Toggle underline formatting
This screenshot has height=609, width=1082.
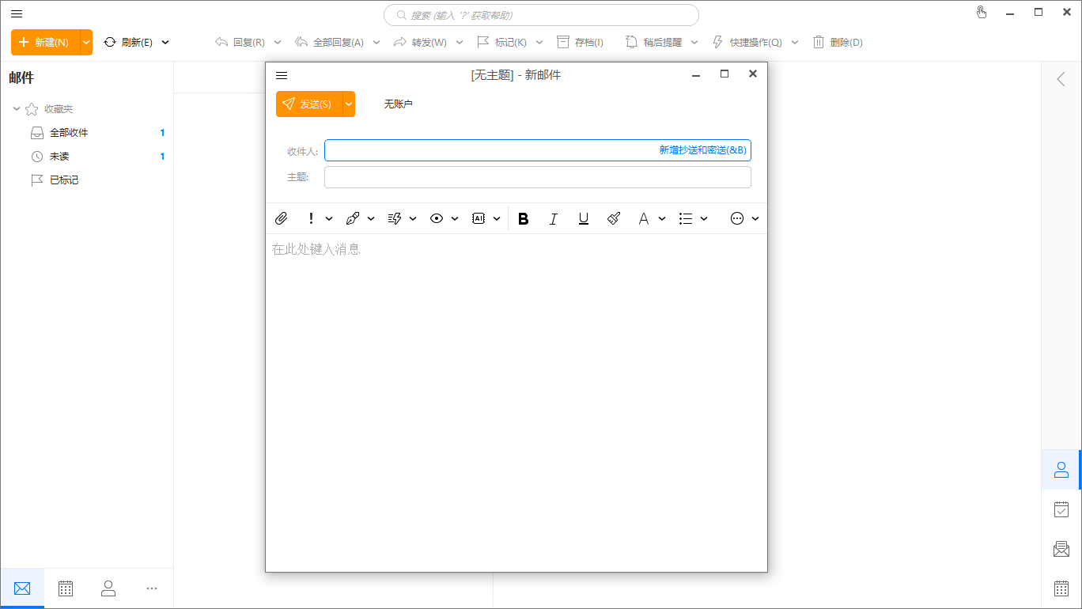pos(583,218)
